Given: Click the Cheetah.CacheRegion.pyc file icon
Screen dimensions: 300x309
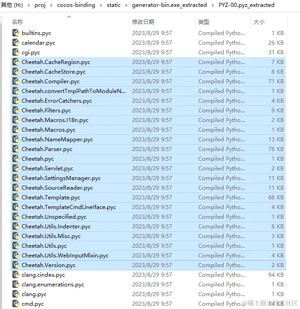Looking at the screenshot, I should click(16, 62).
